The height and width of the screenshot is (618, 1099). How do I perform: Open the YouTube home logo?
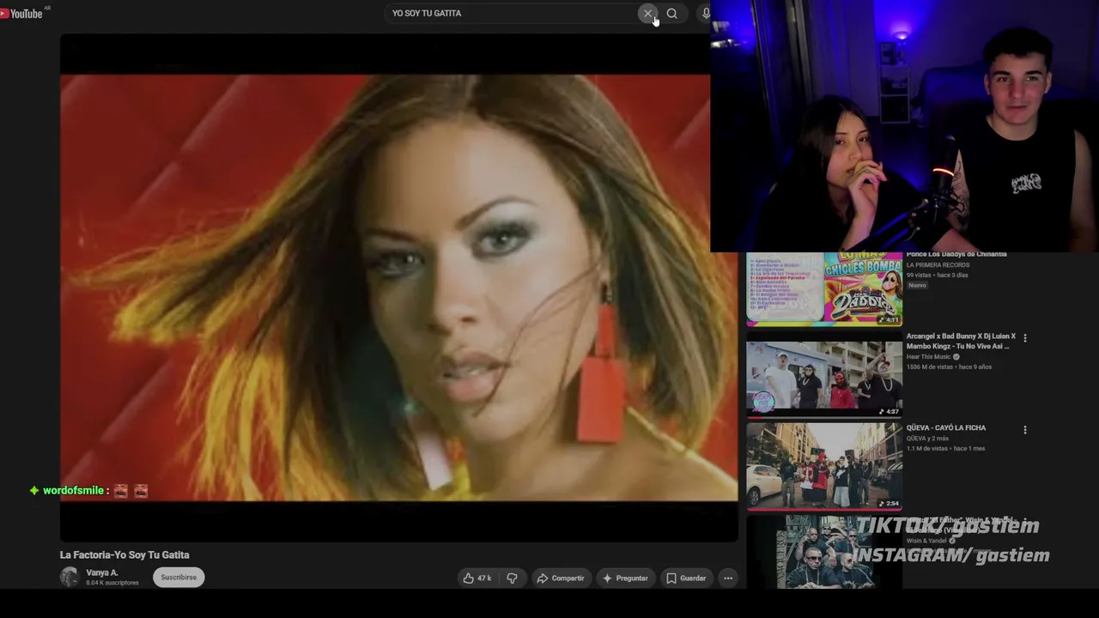(21, 13)
